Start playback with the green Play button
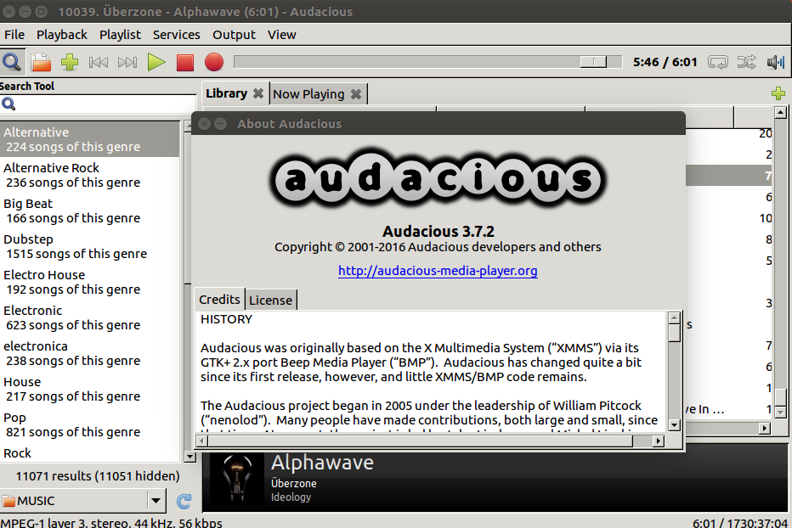 (156, 62)
